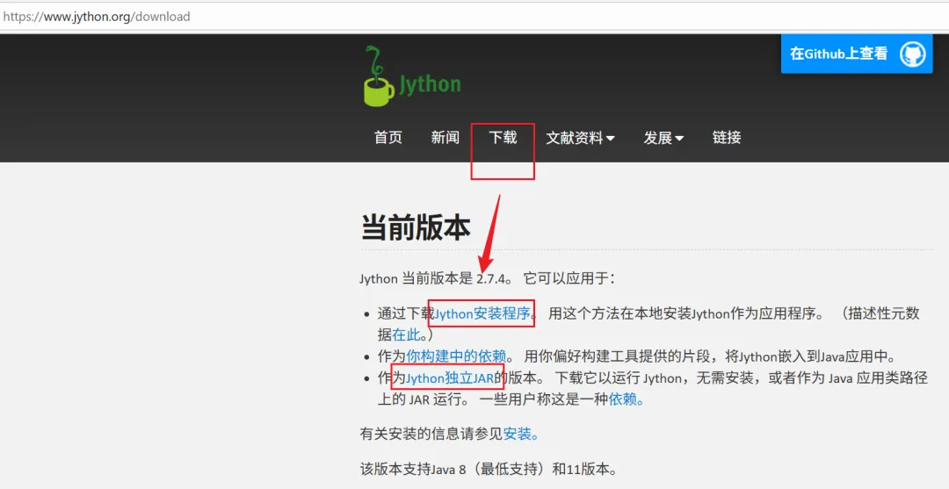Click the 安装 information link
This screenshot has height=489, width=949.
tap(518, 434)
